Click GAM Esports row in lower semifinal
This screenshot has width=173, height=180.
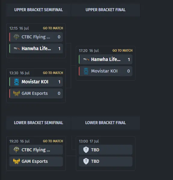pyautogui.click(x=36, y=161)
